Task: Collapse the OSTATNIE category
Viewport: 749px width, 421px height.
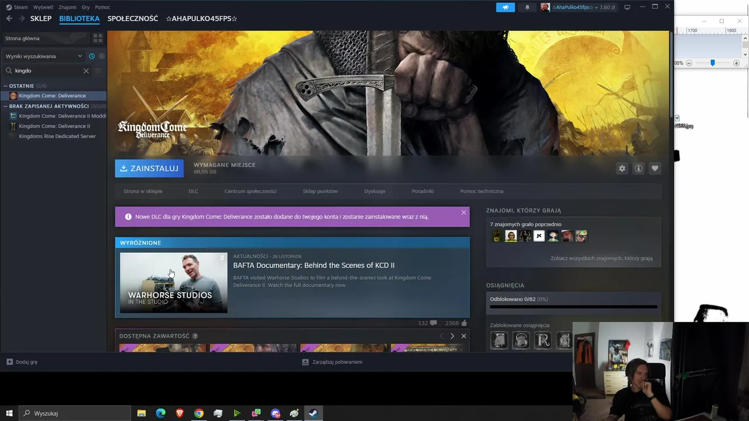Action: tap(22, 86)
